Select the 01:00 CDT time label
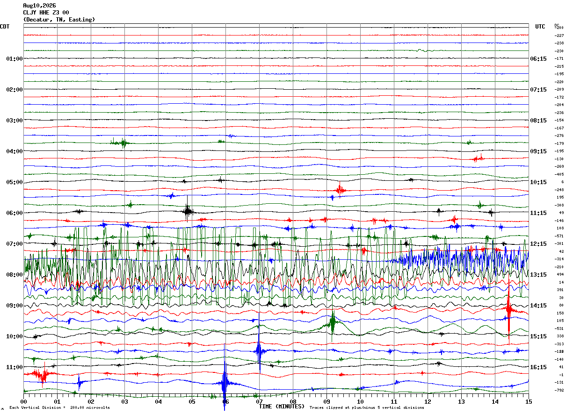Viewport: 566px width, 414px height. [15, 59]
